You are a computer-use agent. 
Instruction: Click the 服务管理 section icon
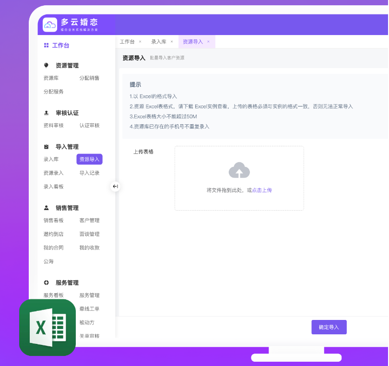(47, 283)
